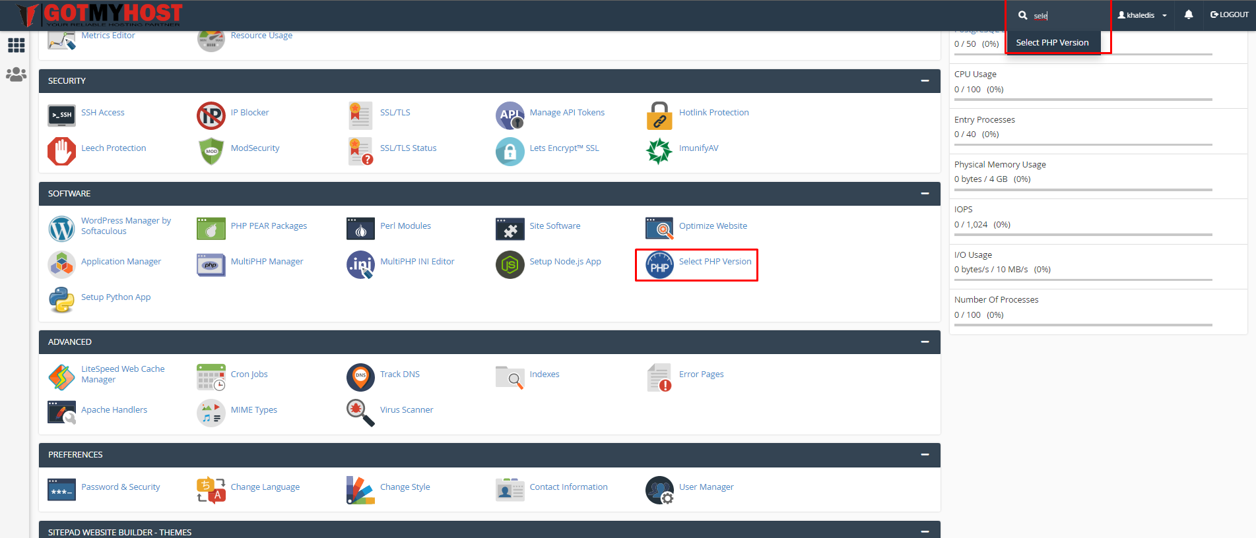Open the Virus Scanner icon

point(360,413)
